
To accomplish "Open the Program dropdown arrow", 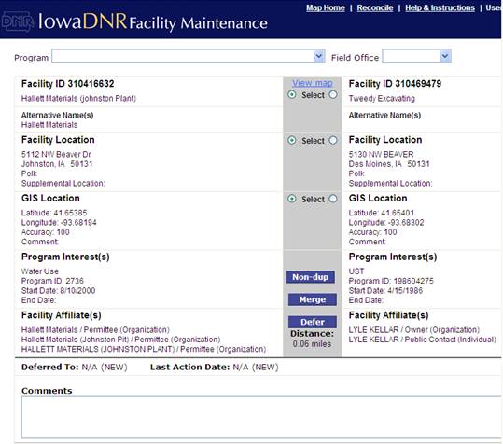I will pyautogui.click(x=318, y=56).
